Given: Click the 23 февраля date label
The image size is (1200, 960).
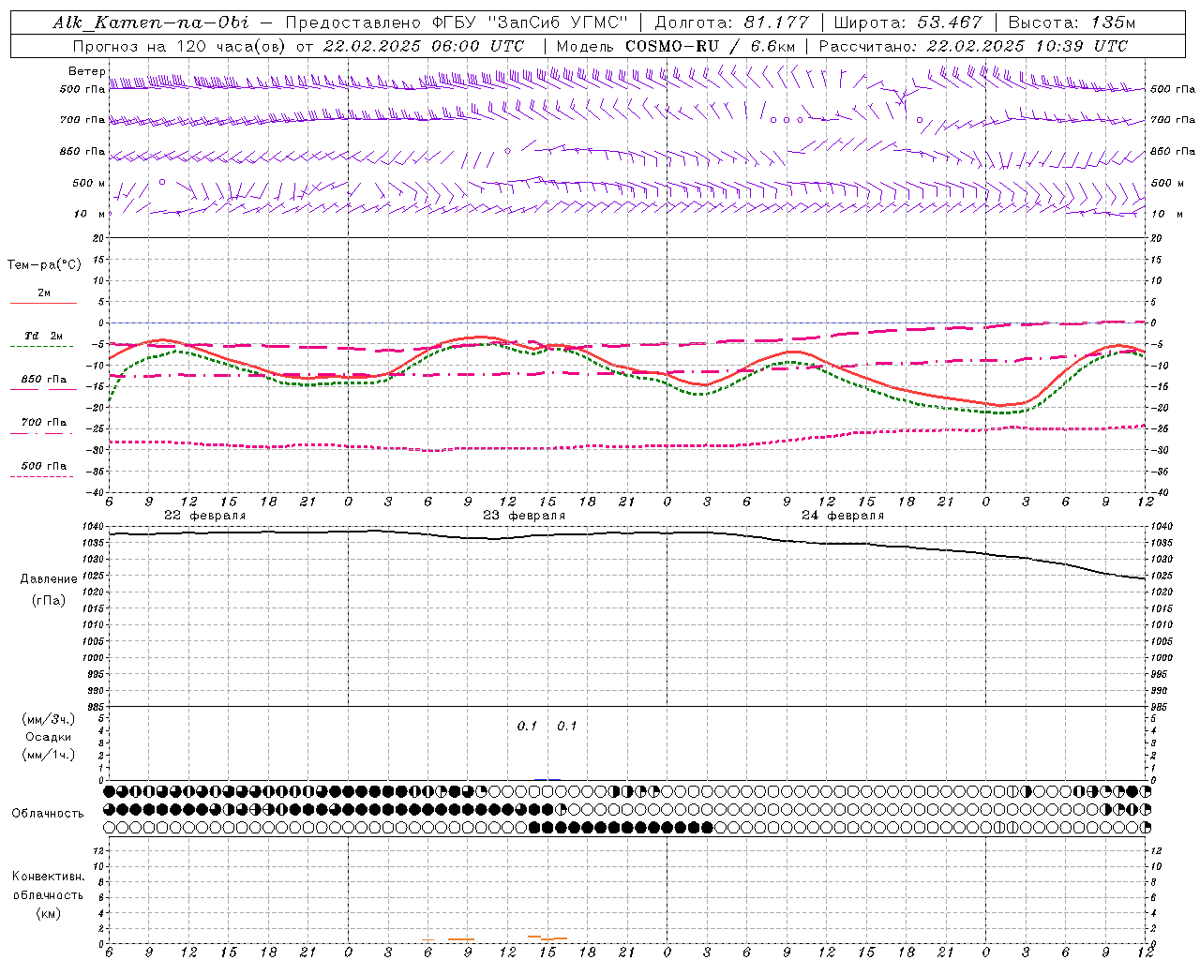Looking at the screenshot, I should click(x=524, y=516).
